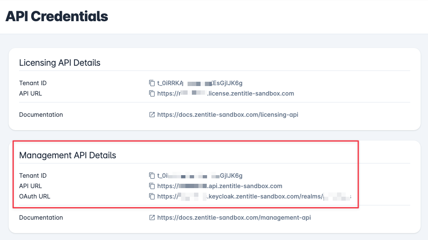Open the management-api documentation link

click(x=234, y=218)
